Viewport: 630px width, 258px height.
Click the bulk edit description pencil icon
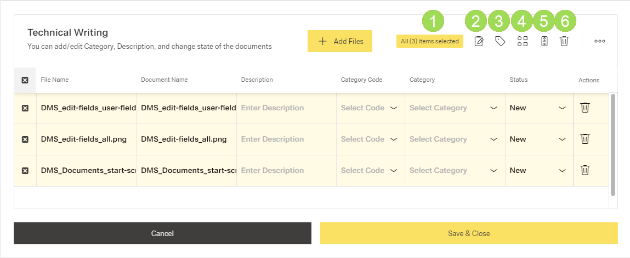tap(479, 41)
